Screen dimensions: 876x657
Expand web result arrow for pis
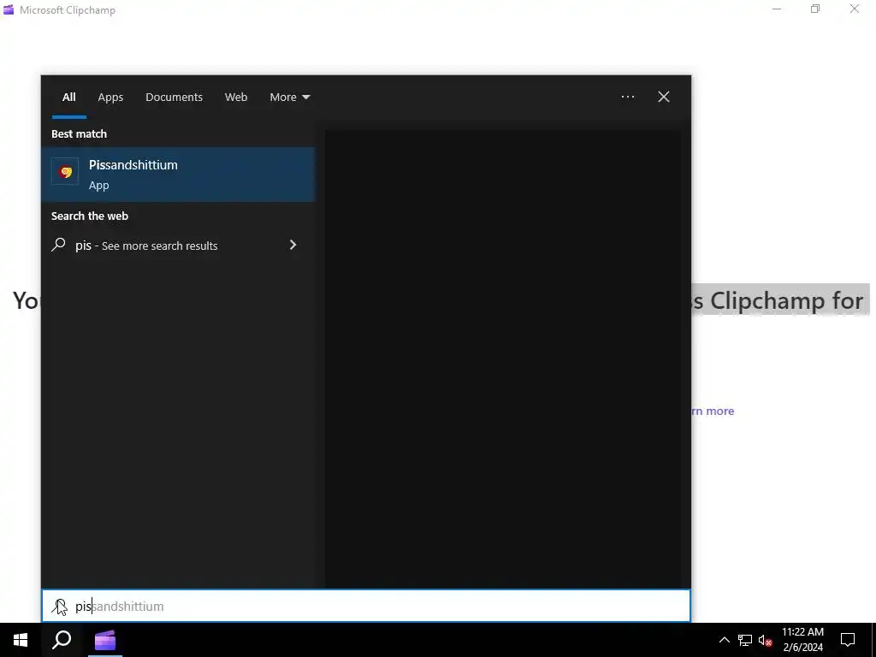293,245
